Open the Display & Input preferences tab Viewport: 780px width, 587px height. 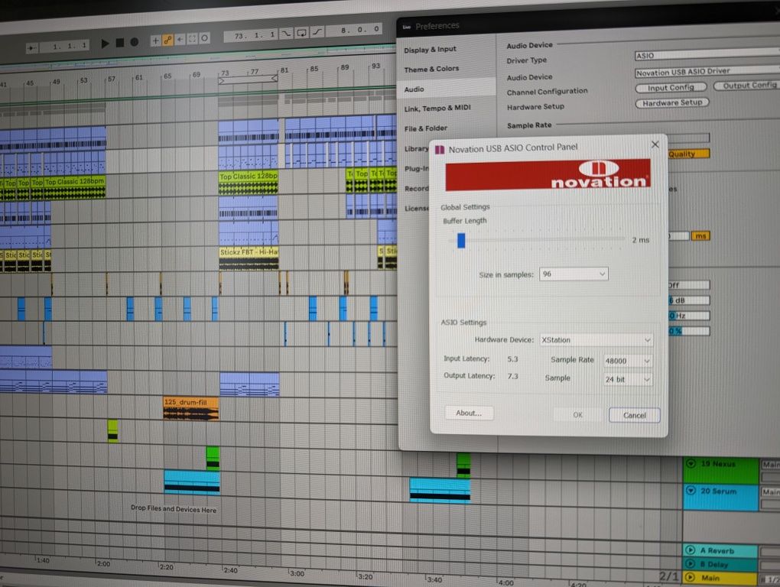click(430, 49)
